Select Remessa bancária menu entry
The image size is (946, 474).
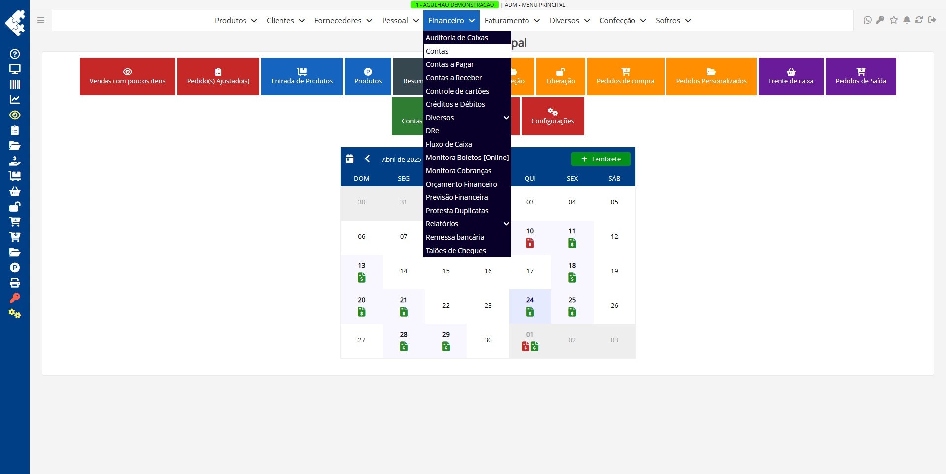467,237
